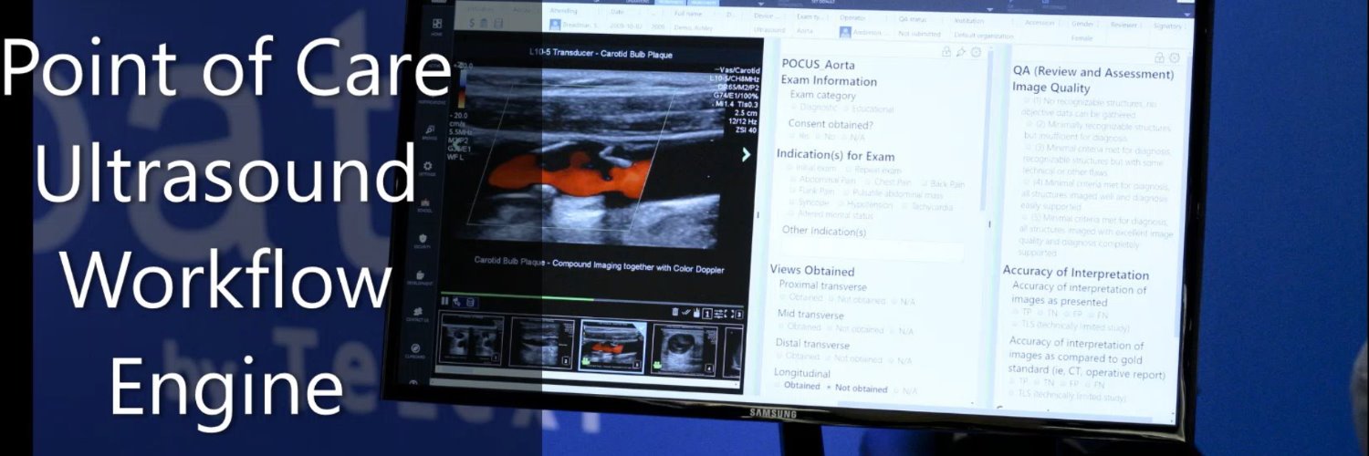Select Obtained under Proximal transverse
The image size is (1369, 456).
[800, 297]
